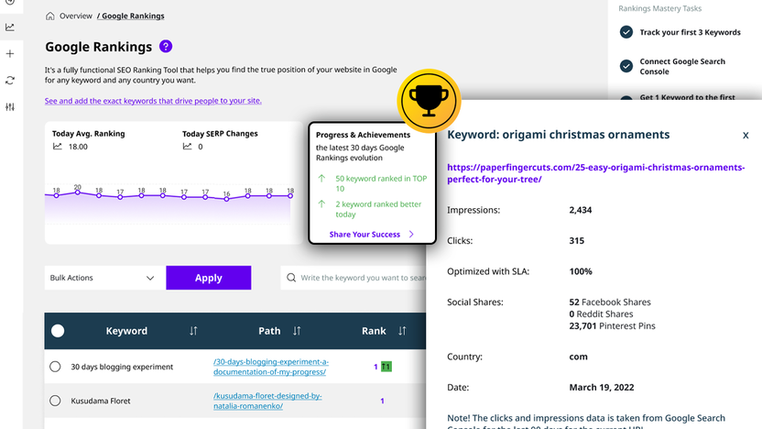Click the Apply button
Screen dimensions: 762x429
pos(209,278)
